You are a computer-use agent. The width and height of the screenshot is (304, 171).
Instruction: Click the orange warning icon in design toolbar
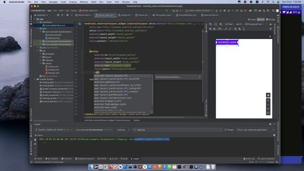pos(270,24)
